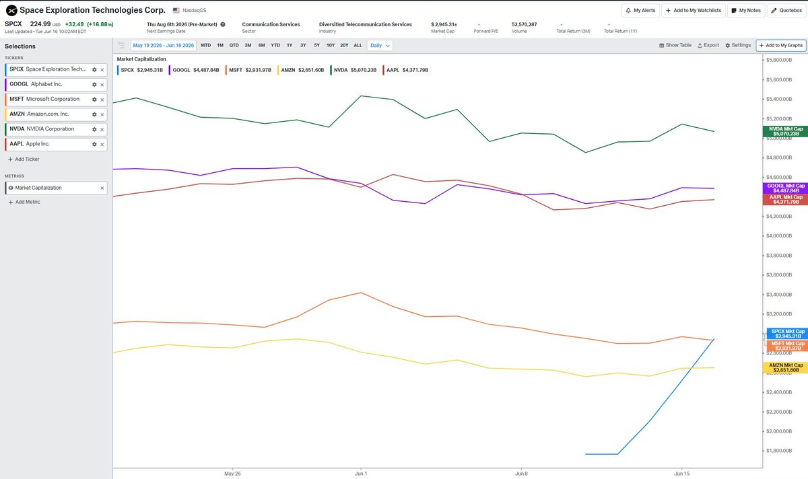Open settings gear for AAPL ticker
808x479 pixels.
pyautogui.click(x=94, y=144)
